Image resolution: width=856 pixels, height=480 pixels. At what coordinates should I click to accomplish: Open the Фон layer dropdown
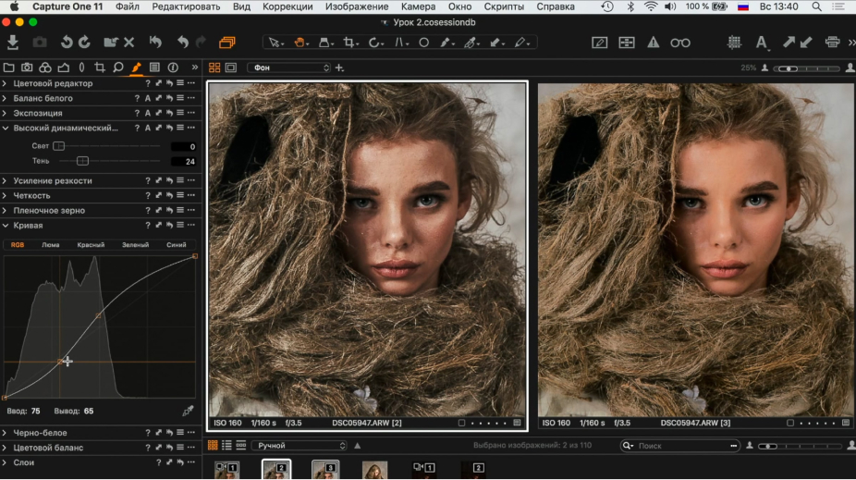coord(288,68)
